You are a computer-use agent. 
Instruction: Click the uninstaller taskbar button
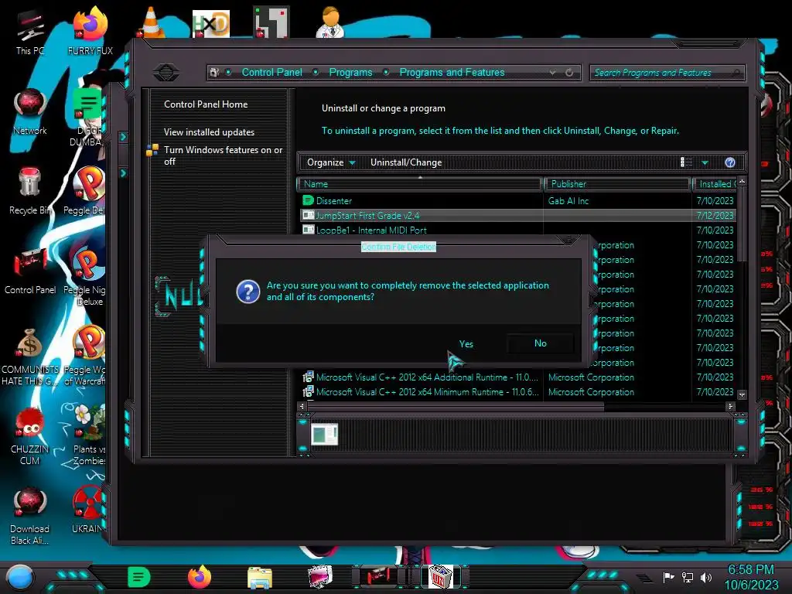pyautogui.click(x=440, y=577)
